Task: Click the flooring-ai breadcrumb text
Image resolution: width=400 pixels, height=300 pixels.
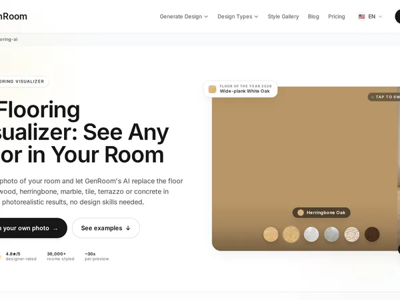Action: (9, 39)
